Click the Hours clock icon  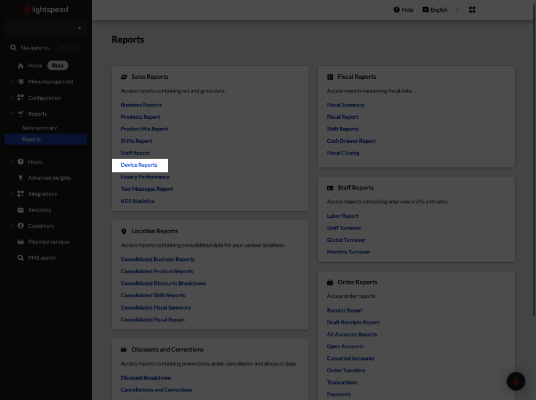(20, 162)
